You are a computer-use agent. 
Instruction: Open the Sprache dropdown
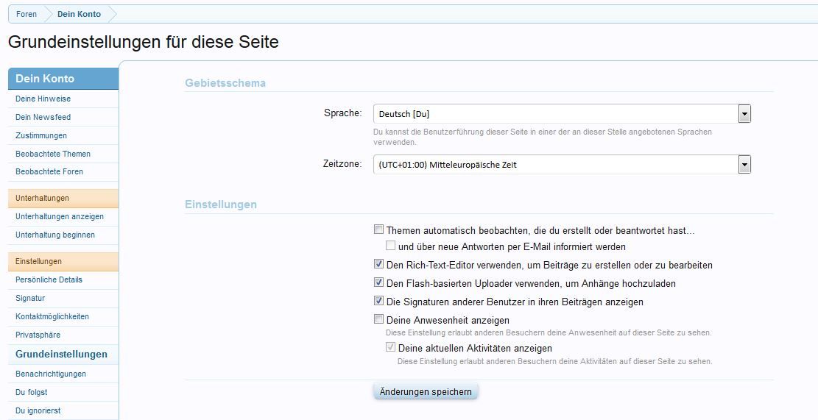(744, 114)
